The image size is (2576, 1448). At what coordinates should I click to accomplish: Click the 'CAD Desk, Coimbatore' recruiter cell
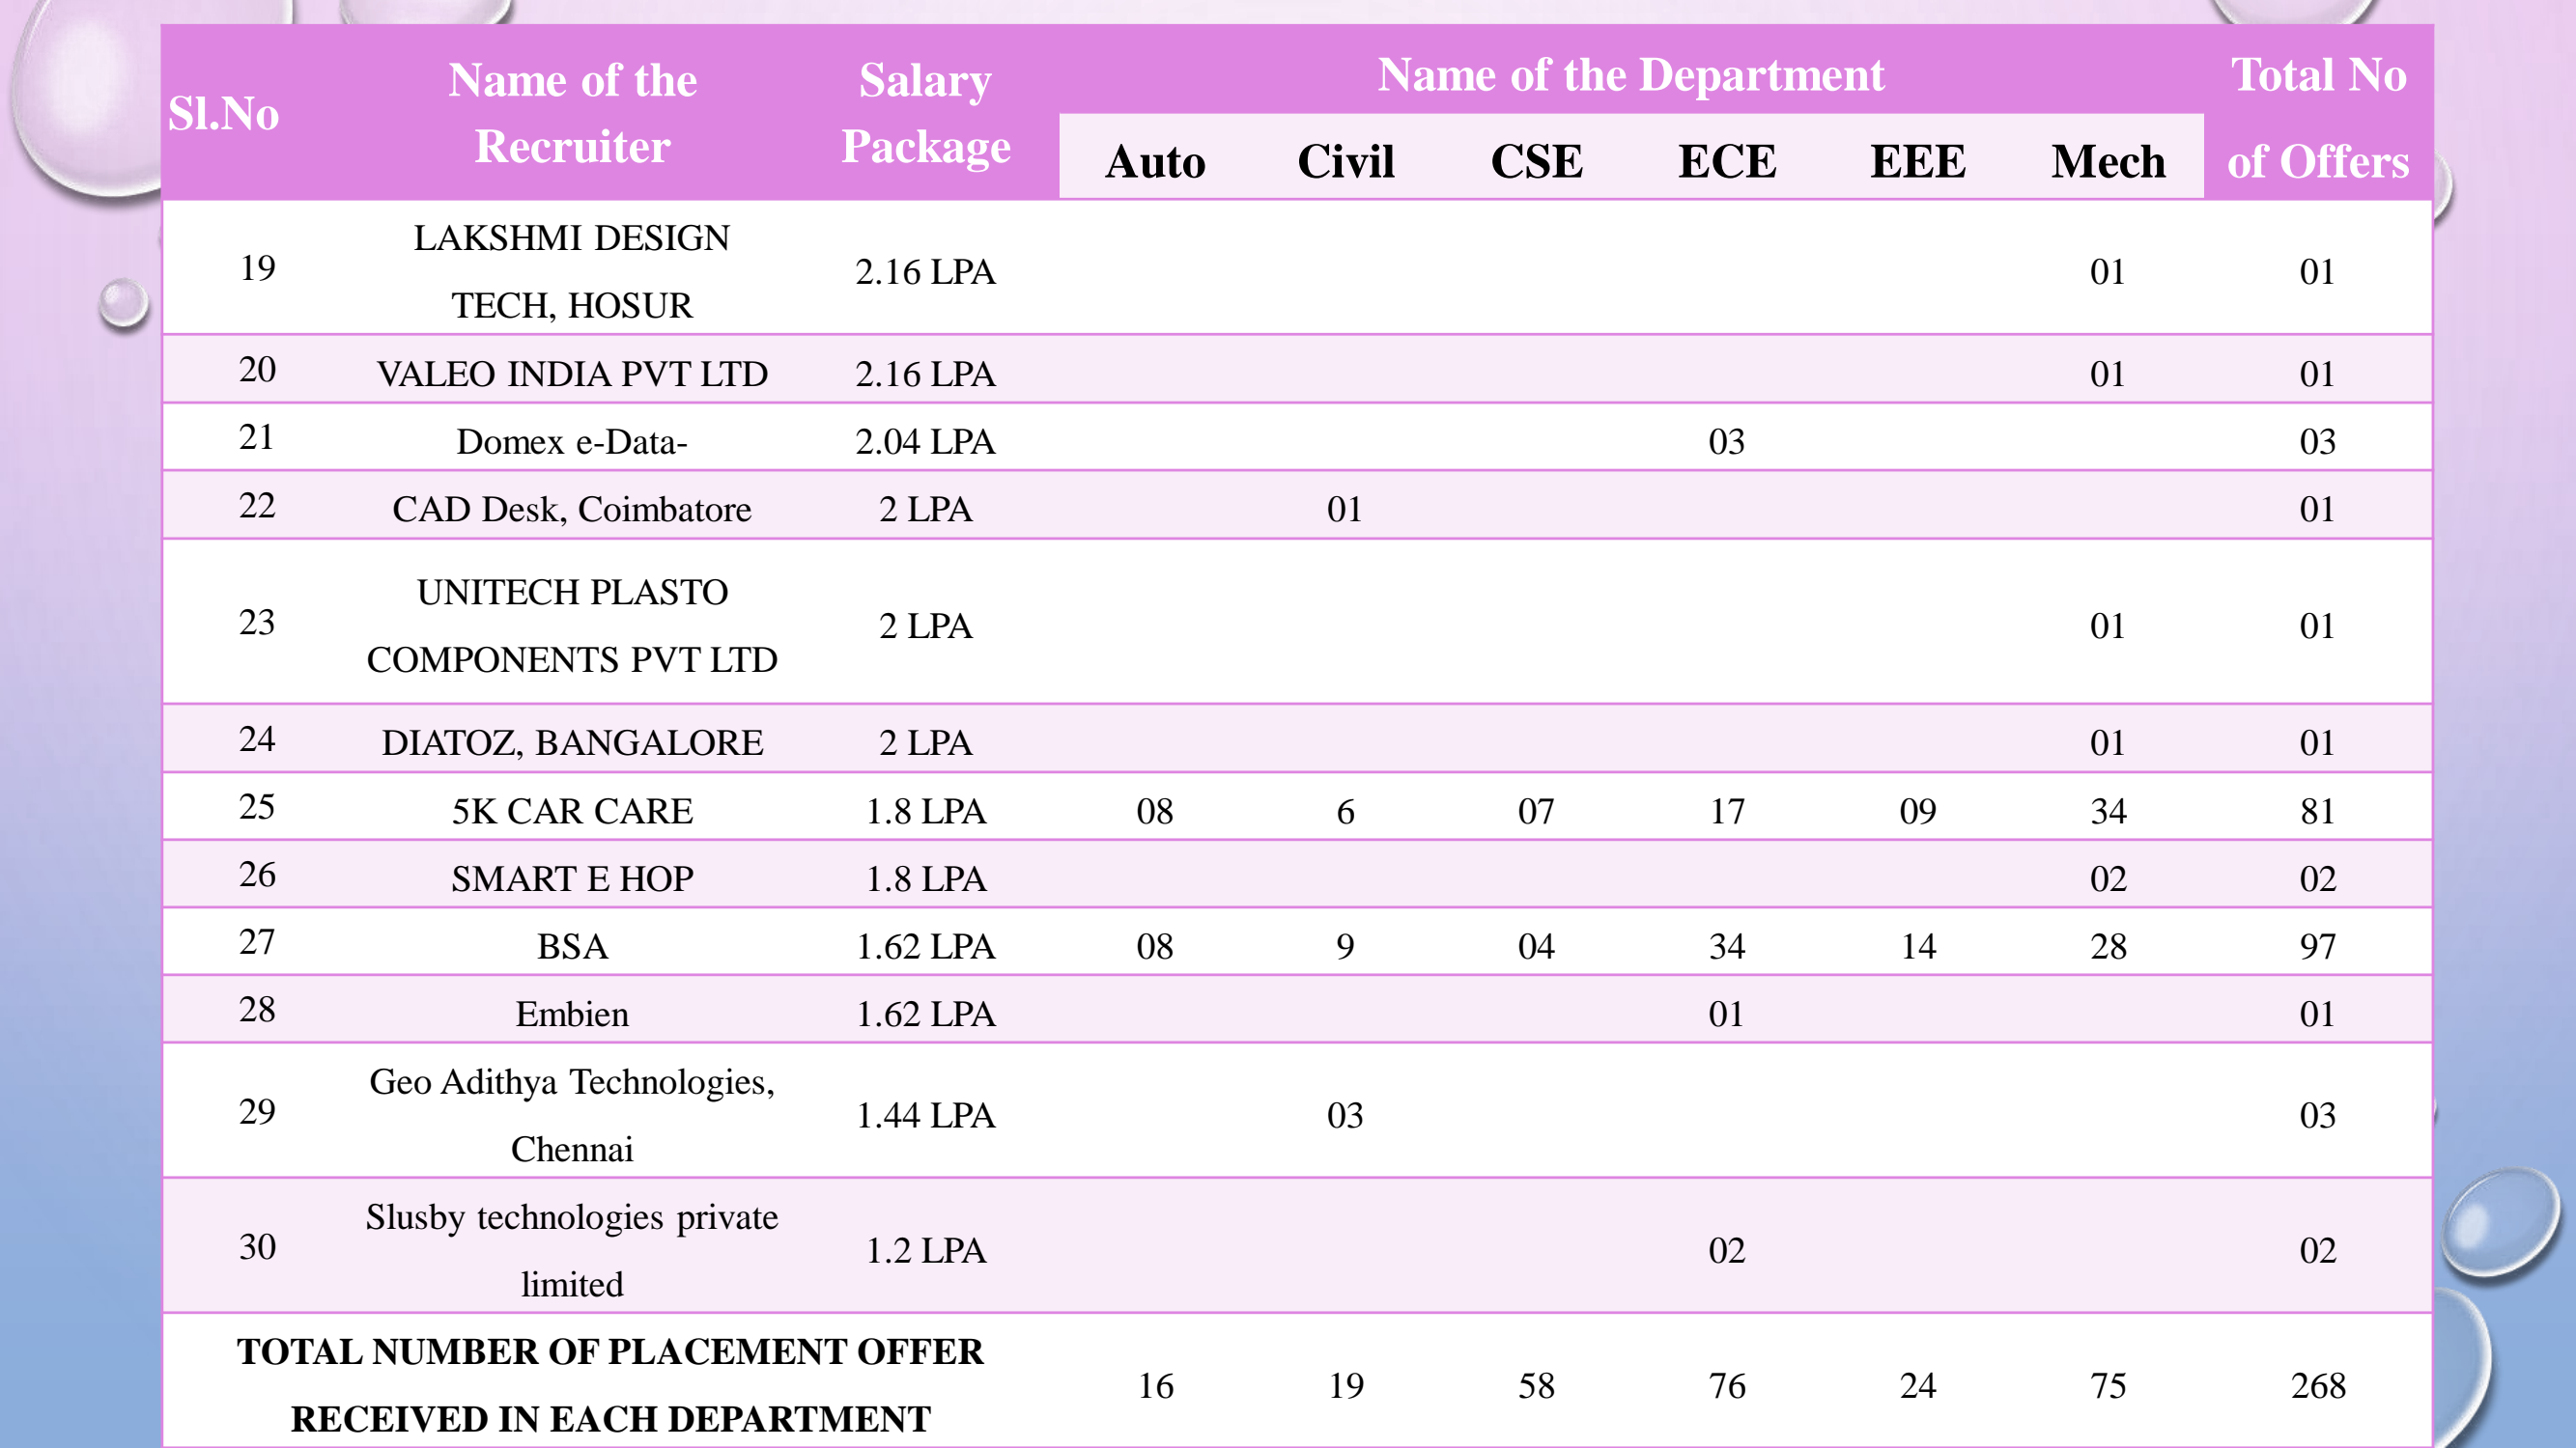pyautogui.click(x=572, y=510)
